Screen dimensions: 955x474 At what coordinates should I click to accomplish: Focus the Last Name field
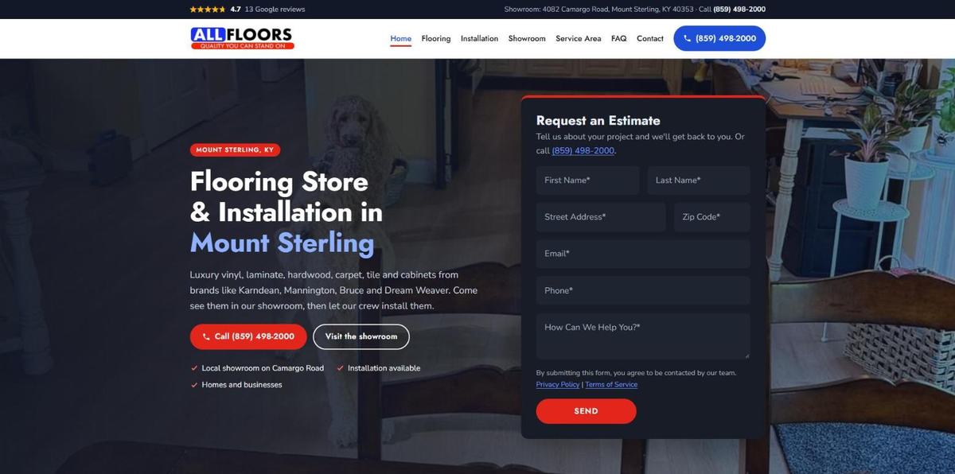tap(699, 181)
